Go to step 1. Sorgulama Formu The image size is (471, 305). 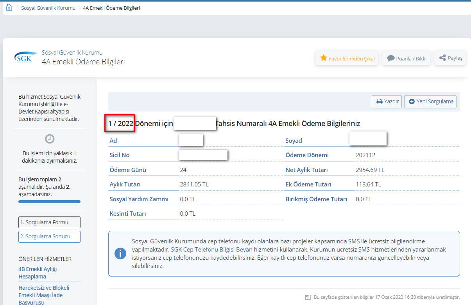[50, 222]
